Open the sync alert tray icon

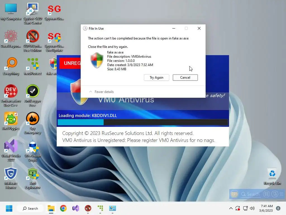238,208
